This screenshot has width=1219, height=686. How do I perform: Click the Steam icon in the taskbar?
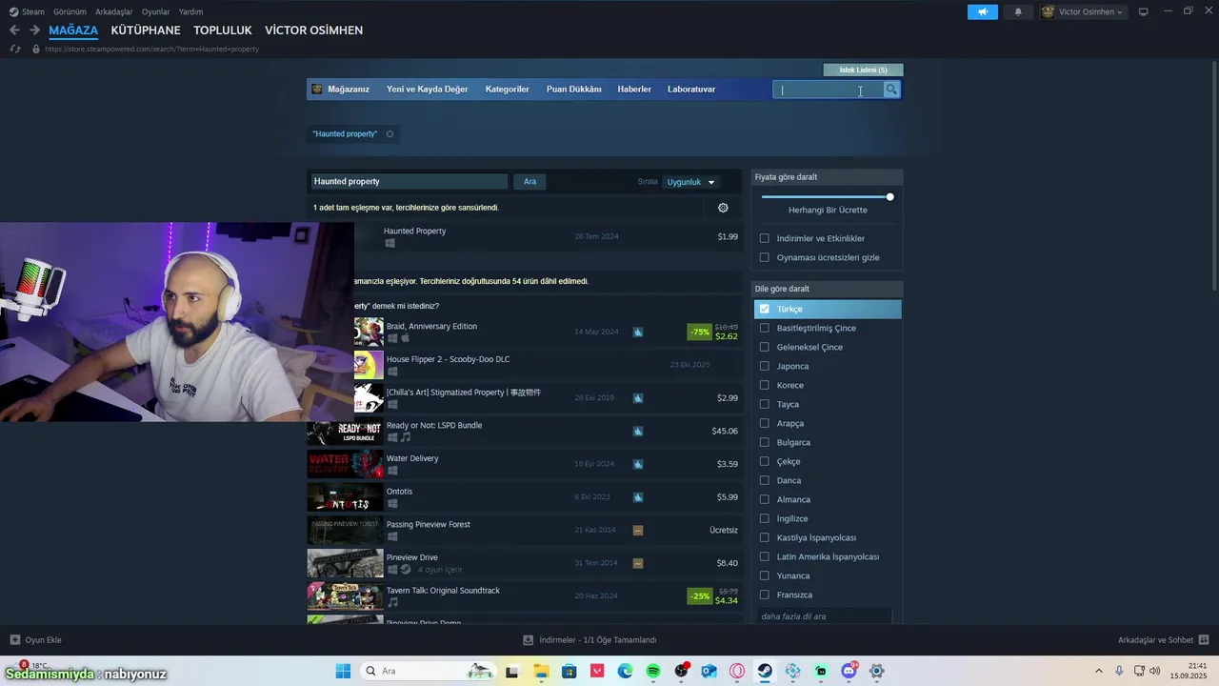coord(765,671)
